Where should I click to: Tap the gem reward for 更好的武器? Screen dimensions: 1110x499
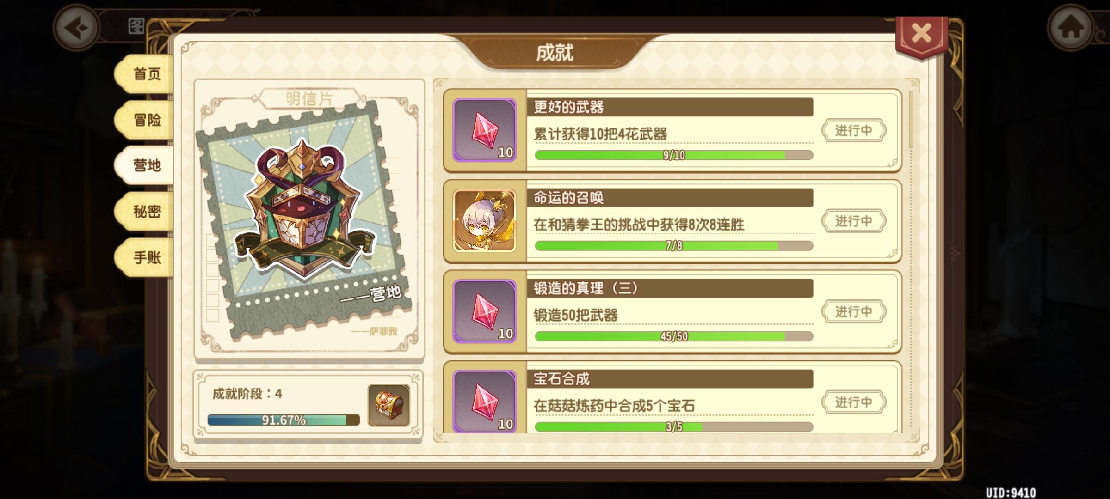(484, 130)
